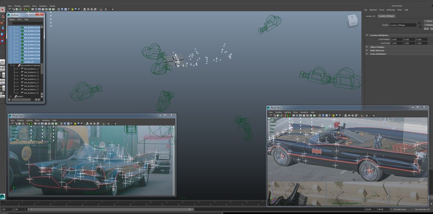Click first Local Position value field

[x=397, y=39]
